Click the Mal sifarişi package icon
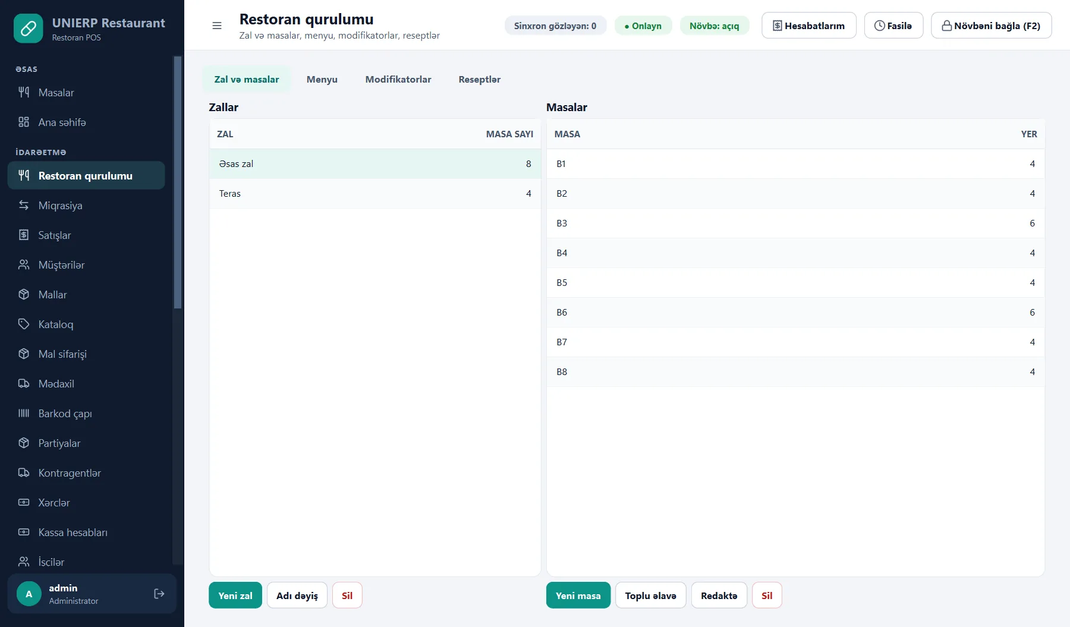1070x627 pixels. tap(24, 354)
